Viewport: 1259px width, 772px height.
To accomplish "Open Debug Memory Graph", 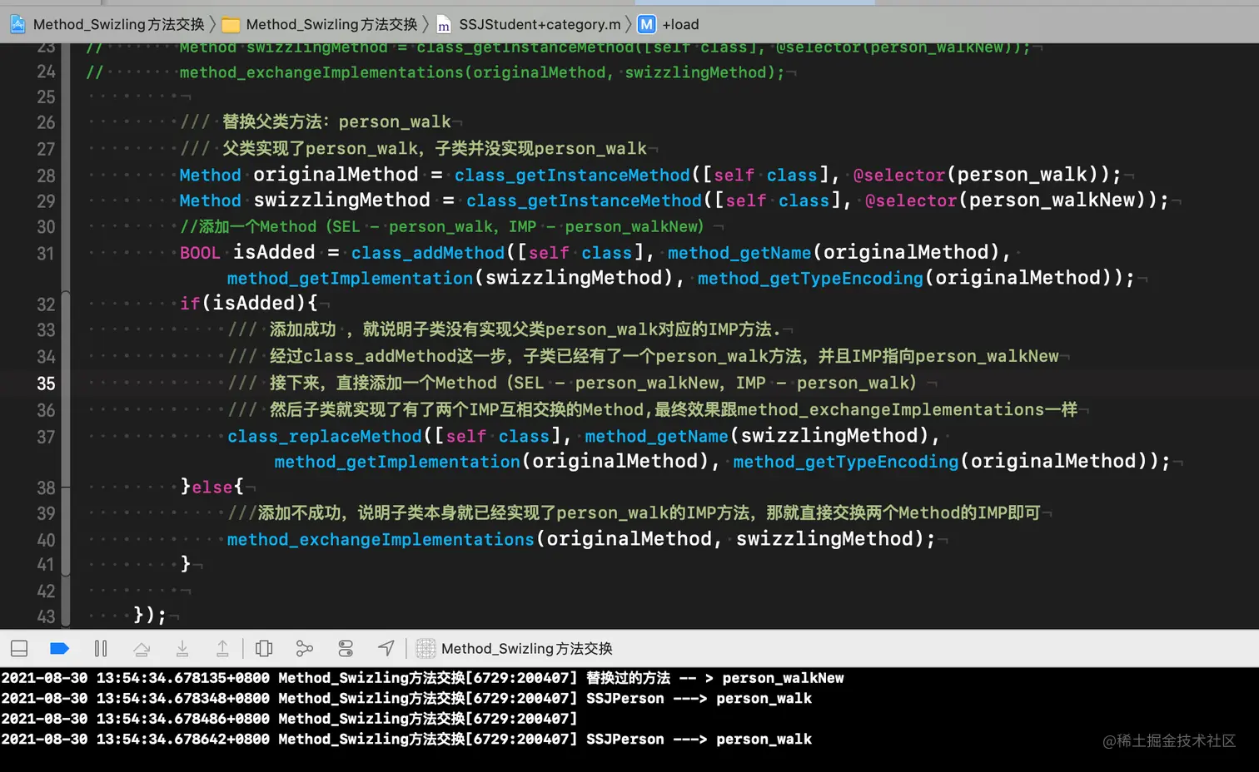I will pyautogui.click(x=305, y=649).
